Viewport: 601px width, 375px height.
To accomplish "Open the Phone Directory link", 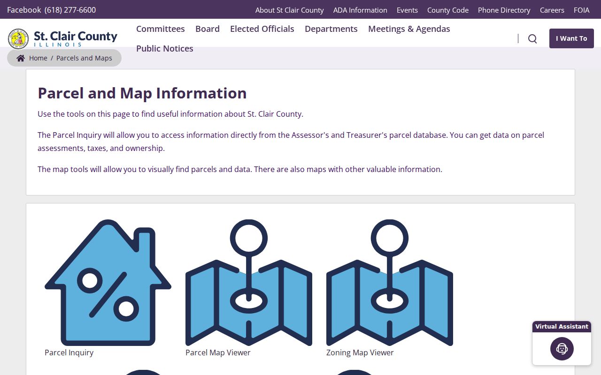I will click(x=504, y=10).
